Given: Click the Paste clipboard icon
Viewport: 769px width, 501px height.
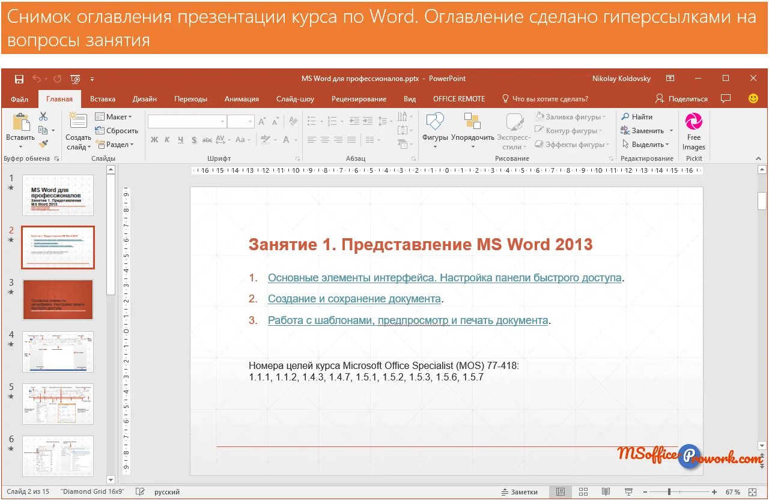Looking at the screenshot, I should pyautogui.click(x=20, y=122).
